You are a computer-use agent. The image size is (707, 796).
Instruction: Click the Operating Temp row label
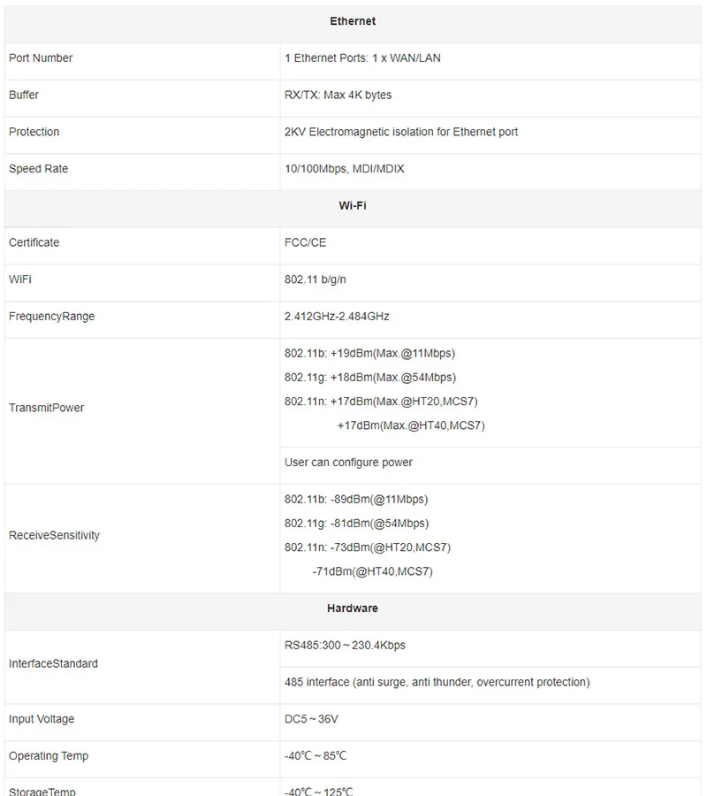pos(49,756)
